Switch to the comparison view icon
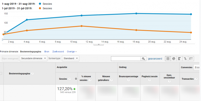 [185, 59]
